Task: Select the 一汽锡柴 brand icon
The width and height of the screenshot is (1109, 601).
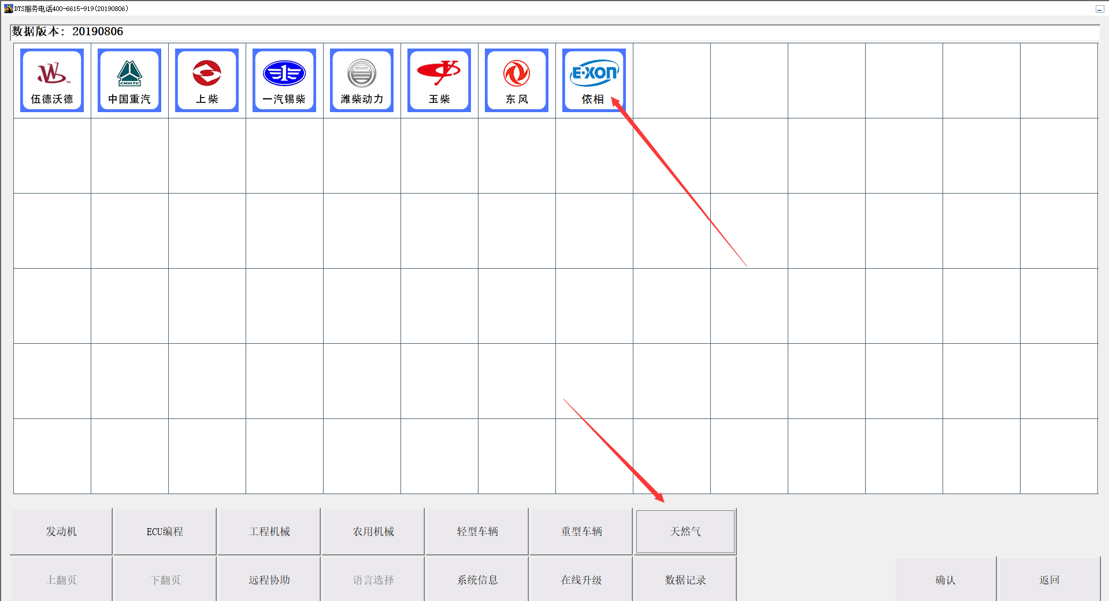Action: coord(284,80)
